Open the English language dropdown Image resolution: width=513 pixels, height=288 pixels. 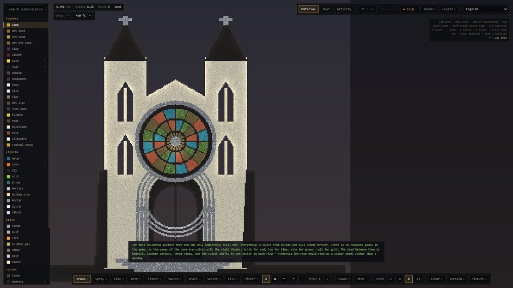[486, 9]
